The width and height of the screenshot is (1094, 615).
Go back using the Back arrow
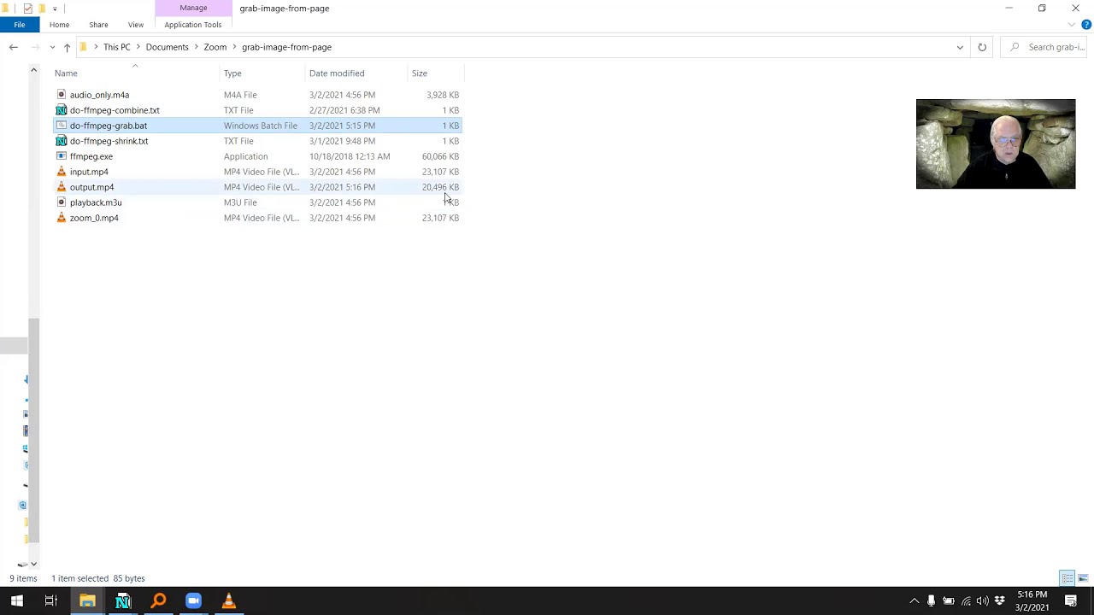coord(14,47)
